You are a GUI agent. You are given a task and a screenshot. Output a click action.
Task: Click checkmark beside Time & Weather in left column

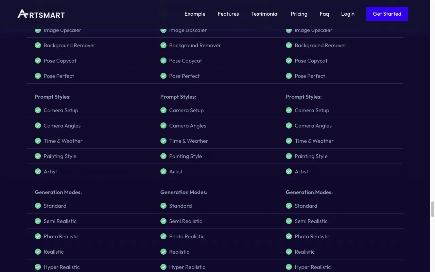[x=38, y=141]
